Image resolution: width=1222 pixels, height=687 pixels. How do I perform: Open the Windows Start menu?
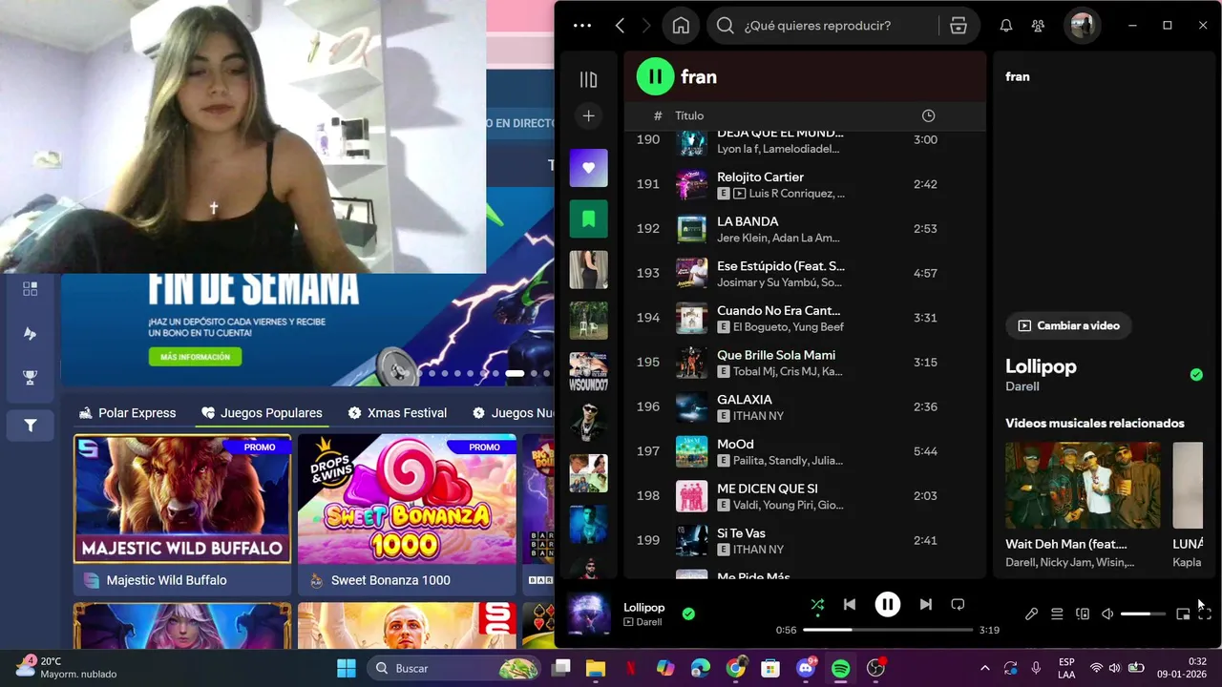[347, 668]
